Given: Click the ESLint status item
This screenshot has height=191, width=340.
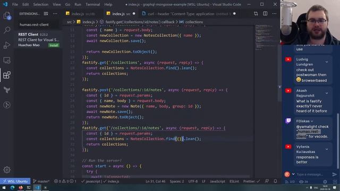Looking at the screenshot, I should coord(234,181).
